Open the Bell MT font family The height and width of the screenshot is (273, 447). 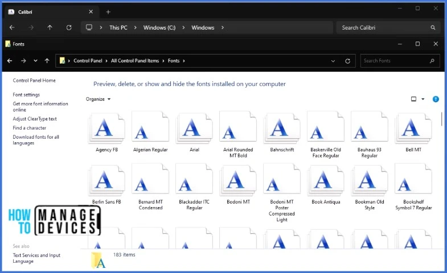click(x=413, y=132)
